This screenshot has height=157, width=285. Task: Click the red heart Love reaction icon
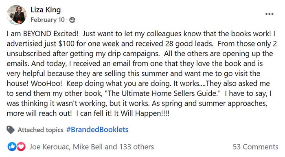pos(21,147)
